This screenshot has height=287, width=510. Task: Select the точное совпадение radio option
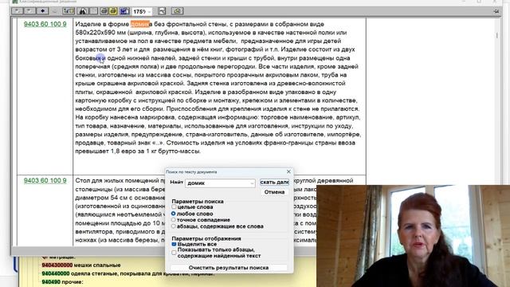click(174, 220)
